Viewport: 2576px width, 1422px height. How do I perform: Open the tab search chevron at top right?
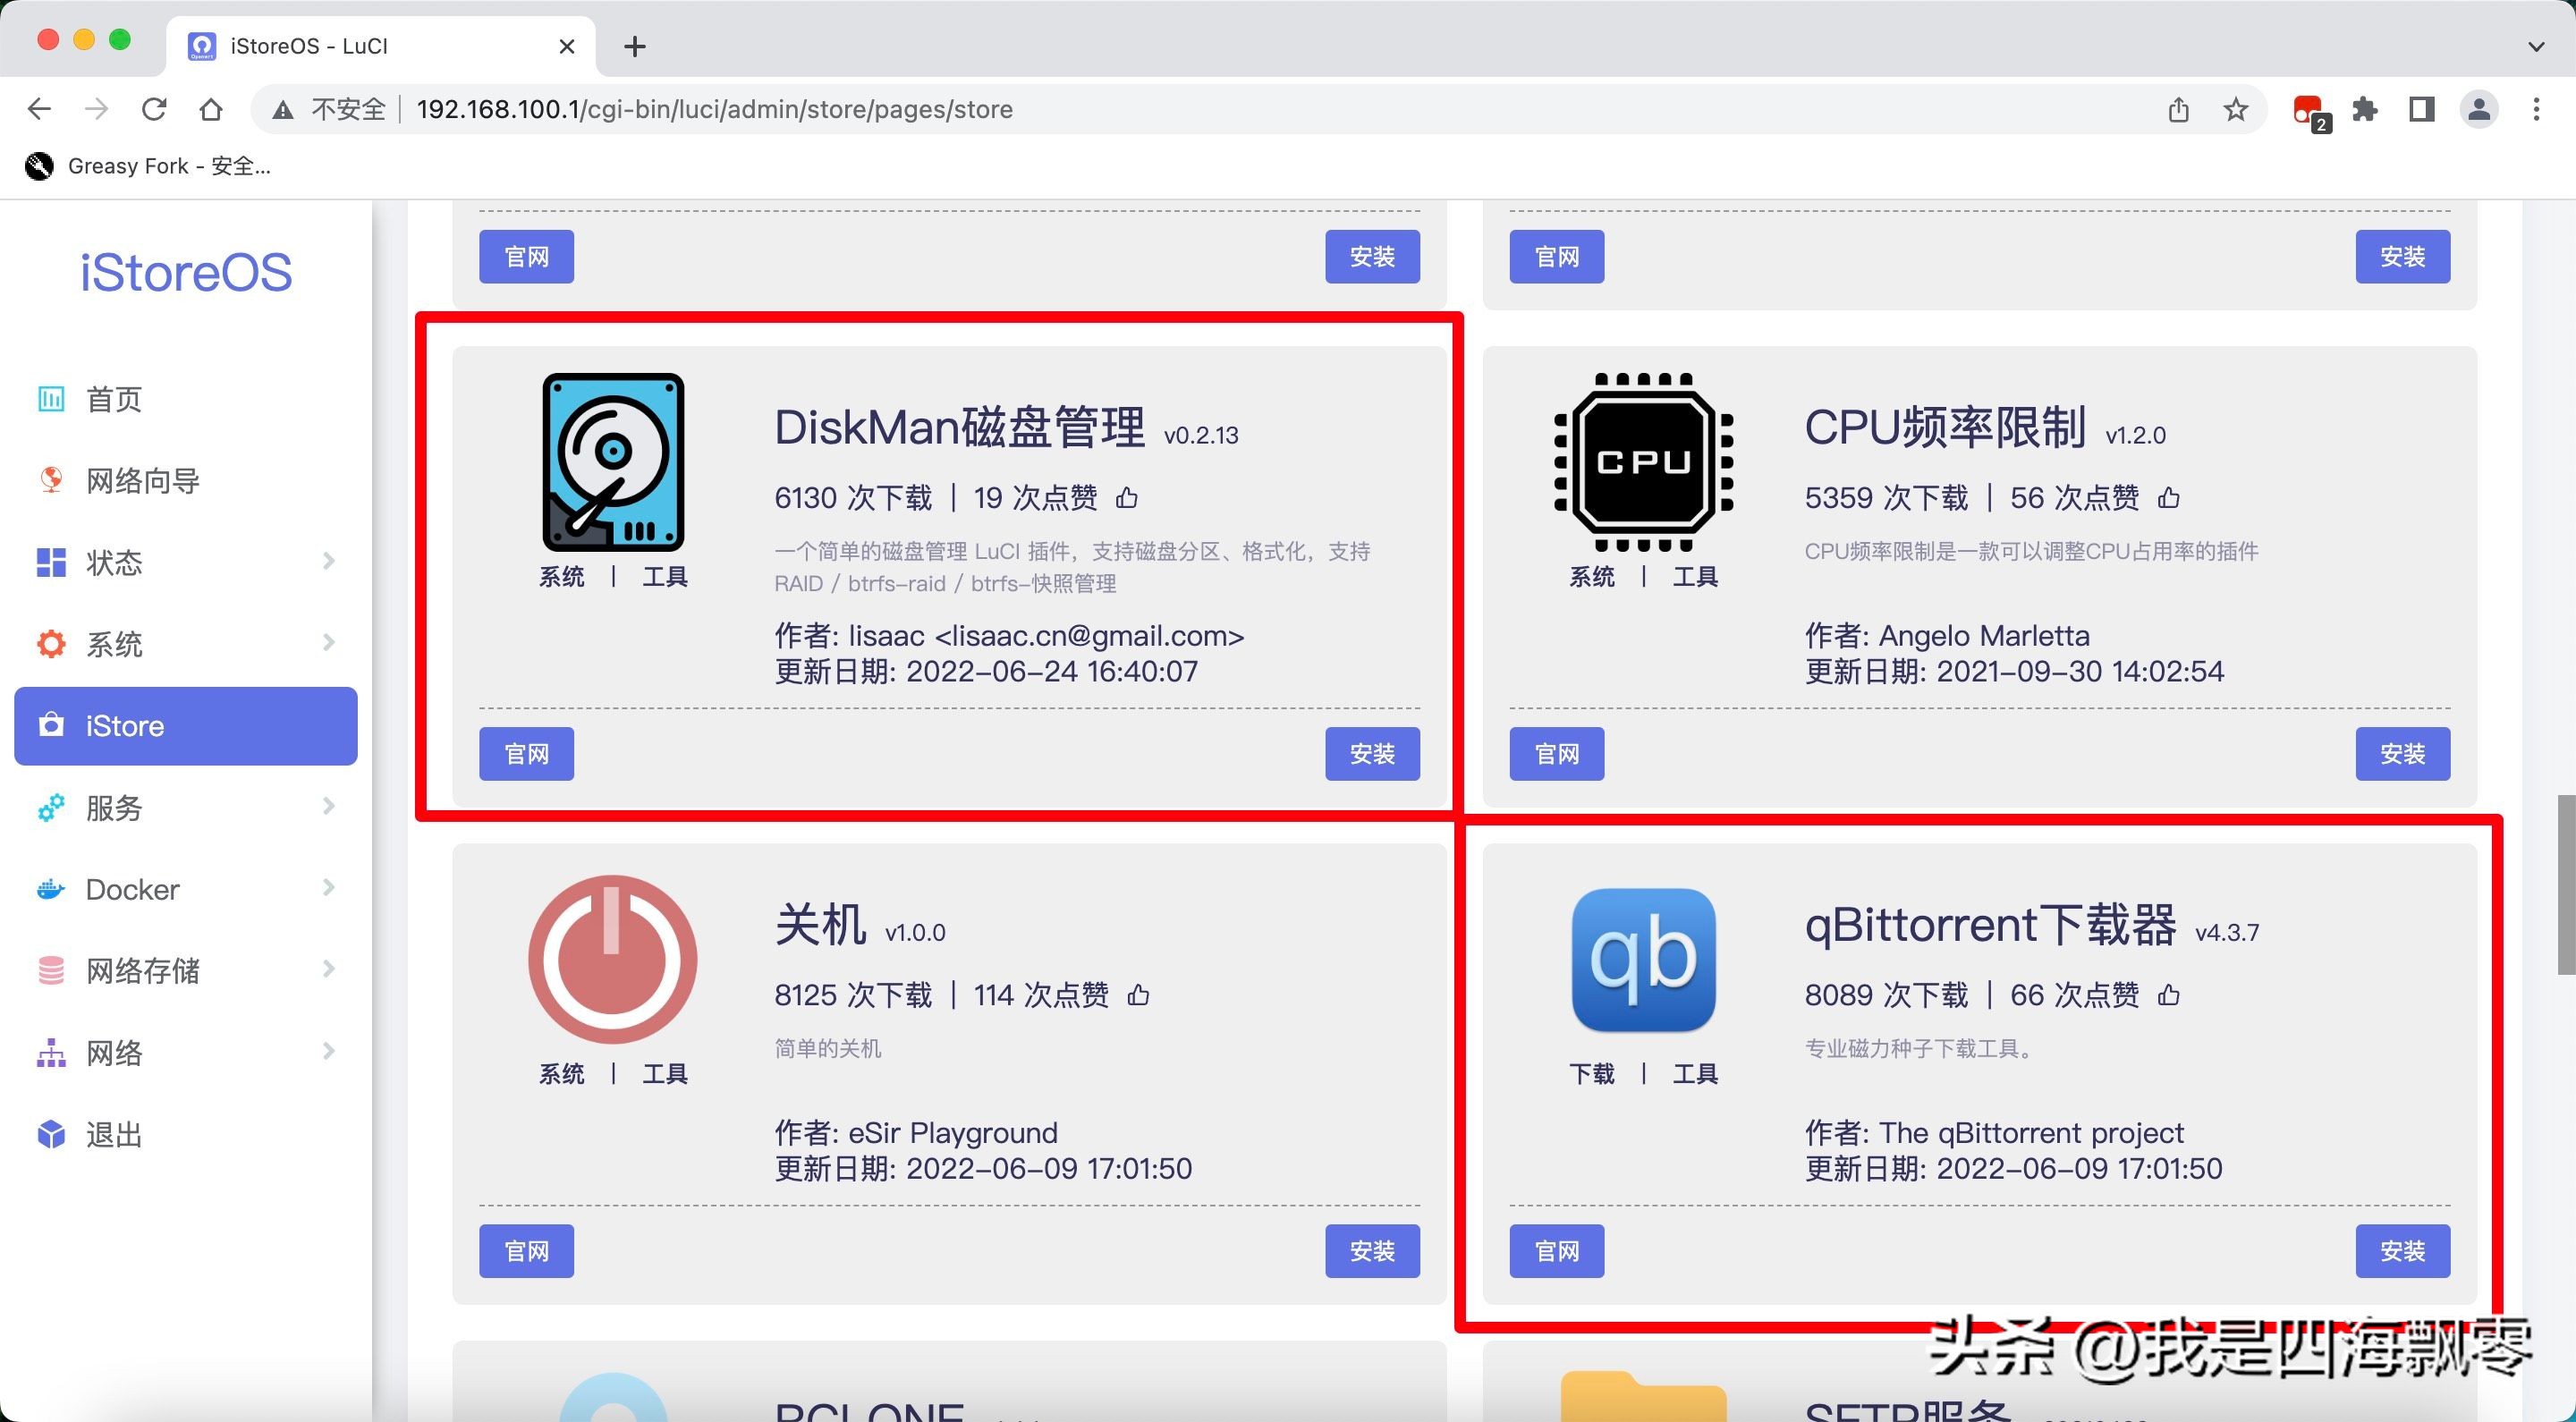click(2536, 46)
